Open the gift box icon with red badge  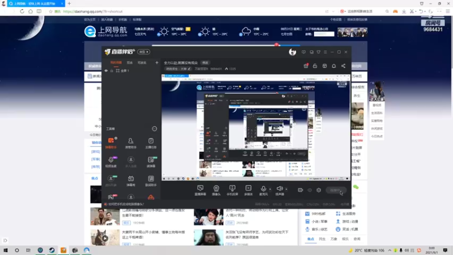306,66
